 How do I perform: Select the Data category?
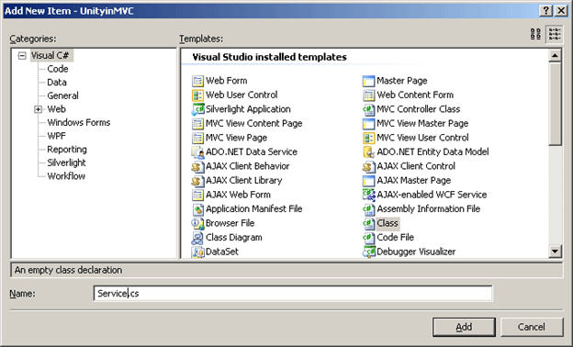[x=57, y=83]
